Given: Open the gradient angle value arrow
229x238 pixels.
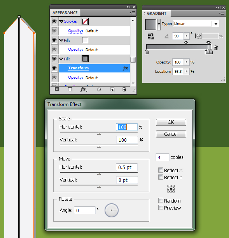Looking at the screenshot, I should tap(187, 36).
